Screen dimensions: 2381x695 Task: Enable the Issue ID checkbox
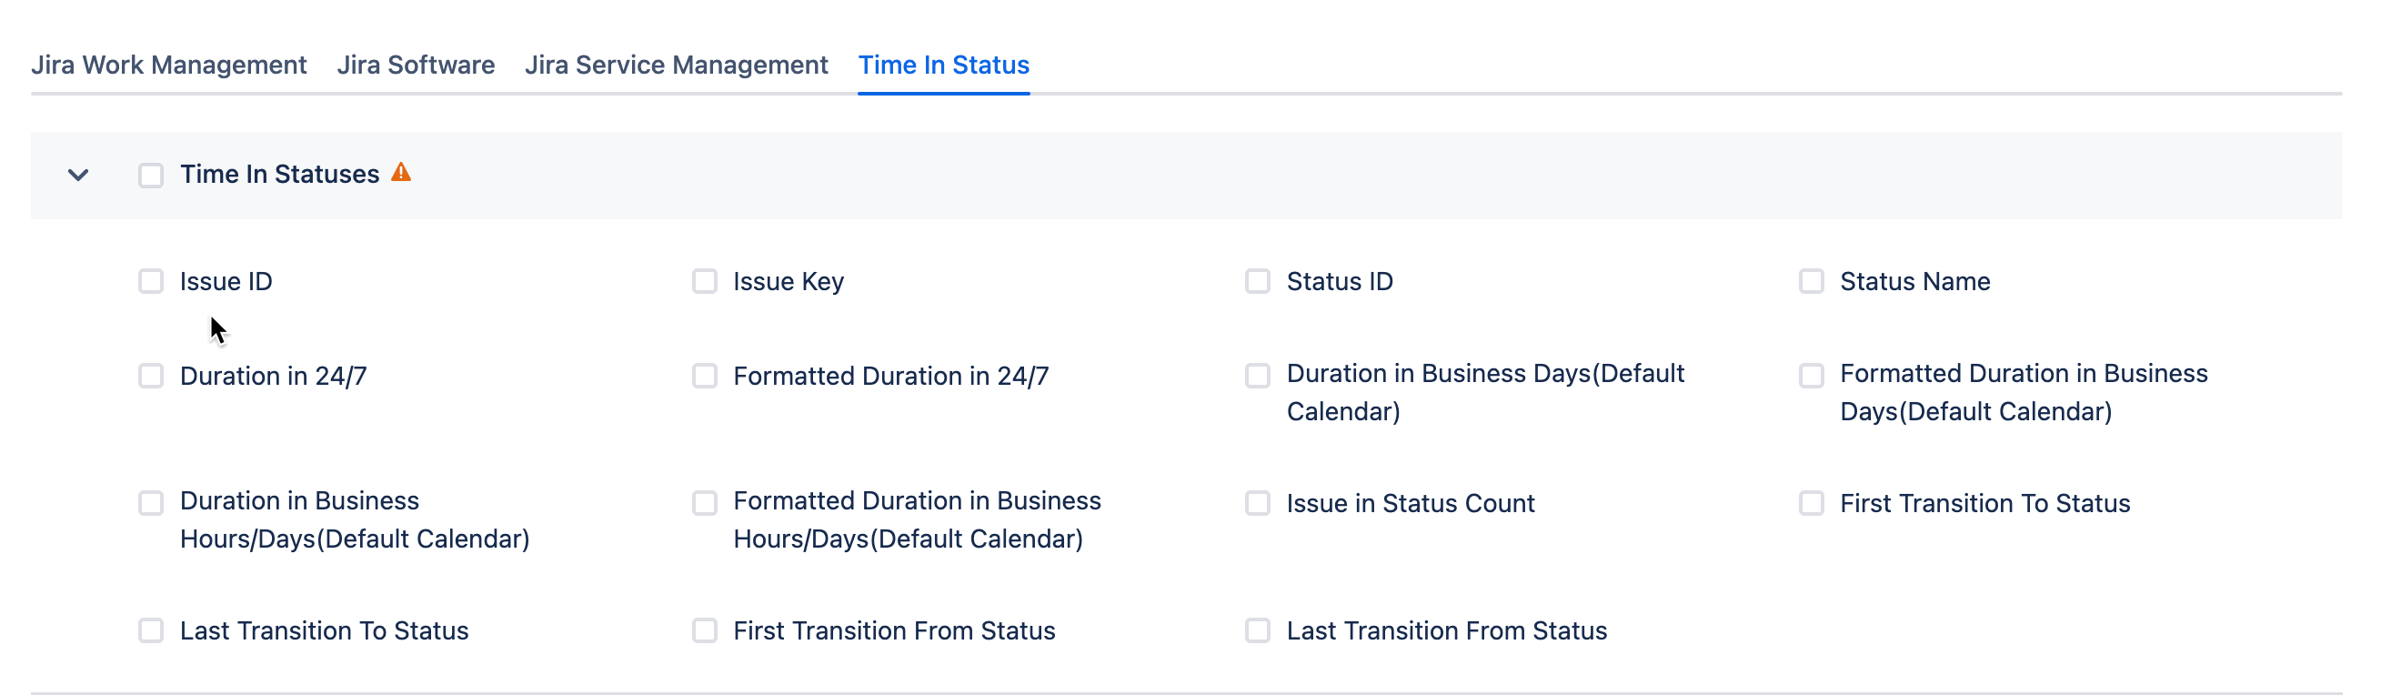click(151, 281)
